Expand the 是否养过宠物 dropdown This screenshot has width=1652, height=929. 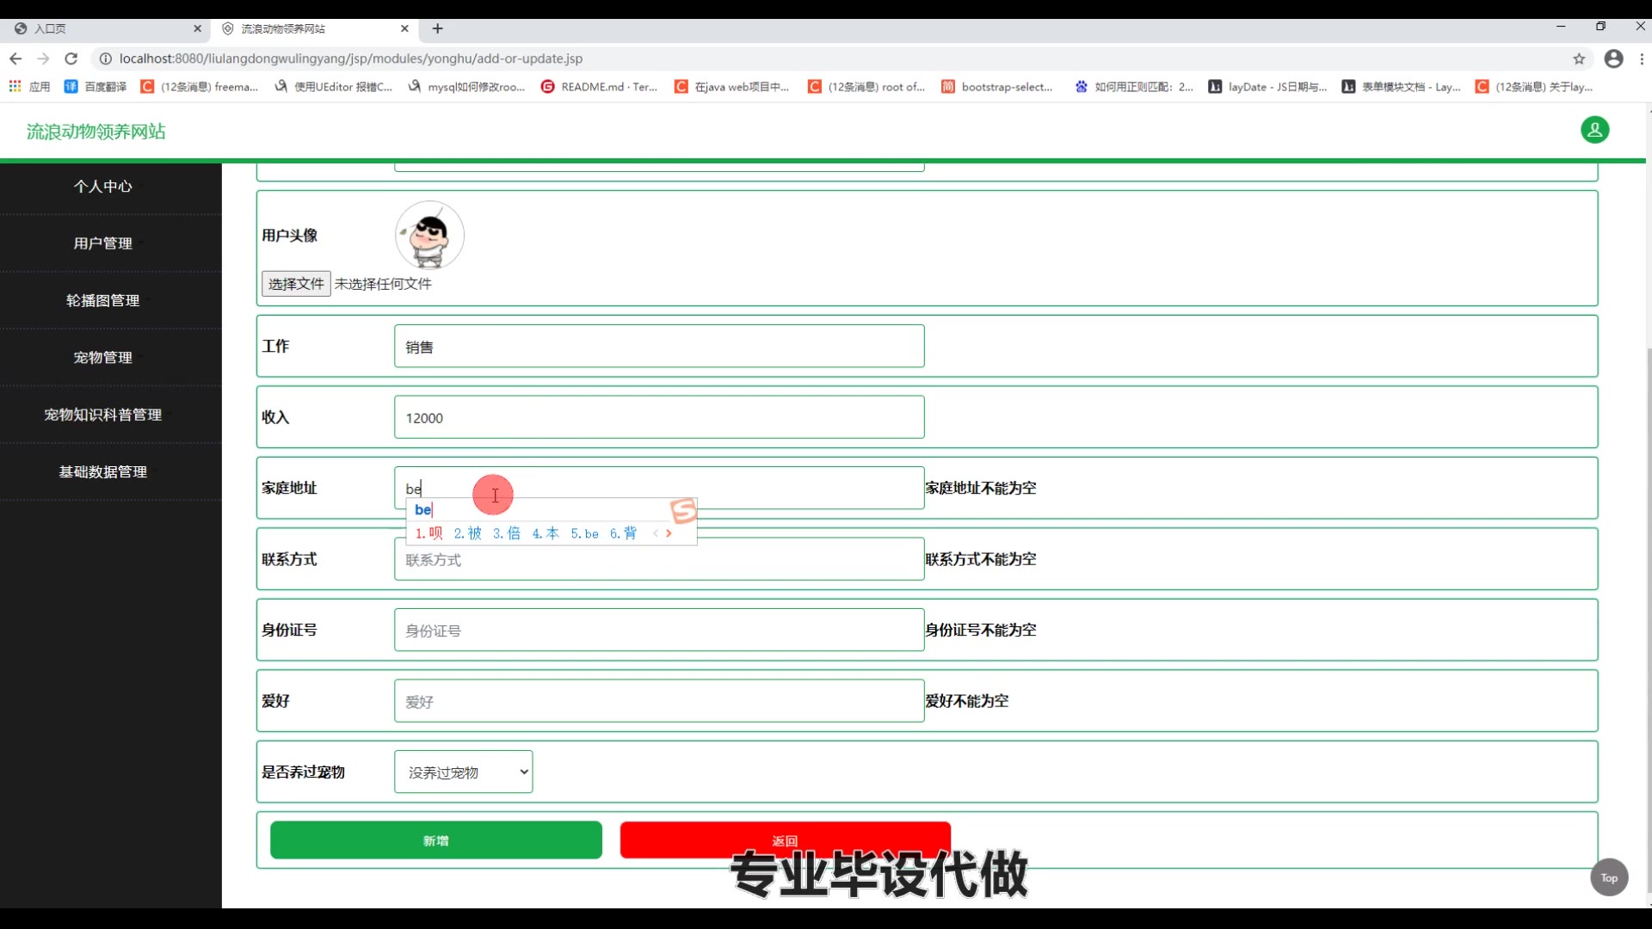(x=463, y=772)
